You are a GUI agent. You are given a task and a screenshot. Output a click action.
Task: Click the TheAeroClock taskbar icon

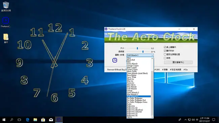click(59, 120)
